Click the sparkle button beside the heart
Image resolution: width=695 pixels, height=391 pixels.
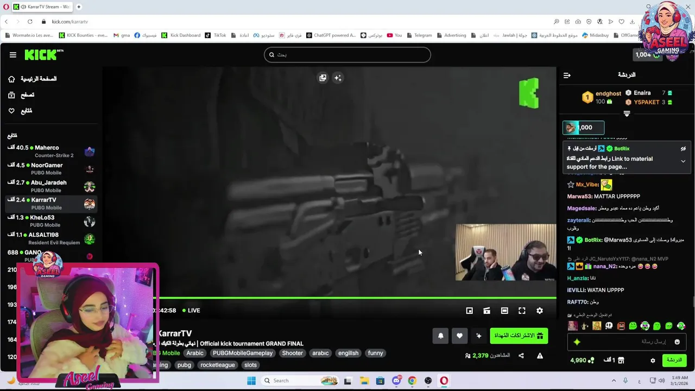click(x=478, y=336)
